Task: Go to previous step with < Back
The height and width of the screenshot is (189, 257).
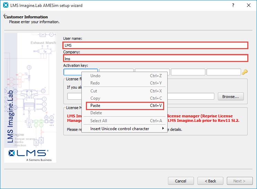Action: point(210,181)
